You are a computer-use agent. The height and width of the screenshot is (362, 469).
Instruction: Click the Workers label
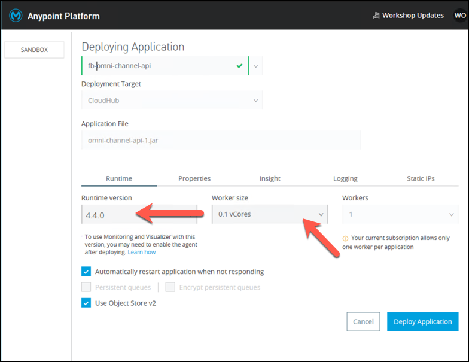355,198
